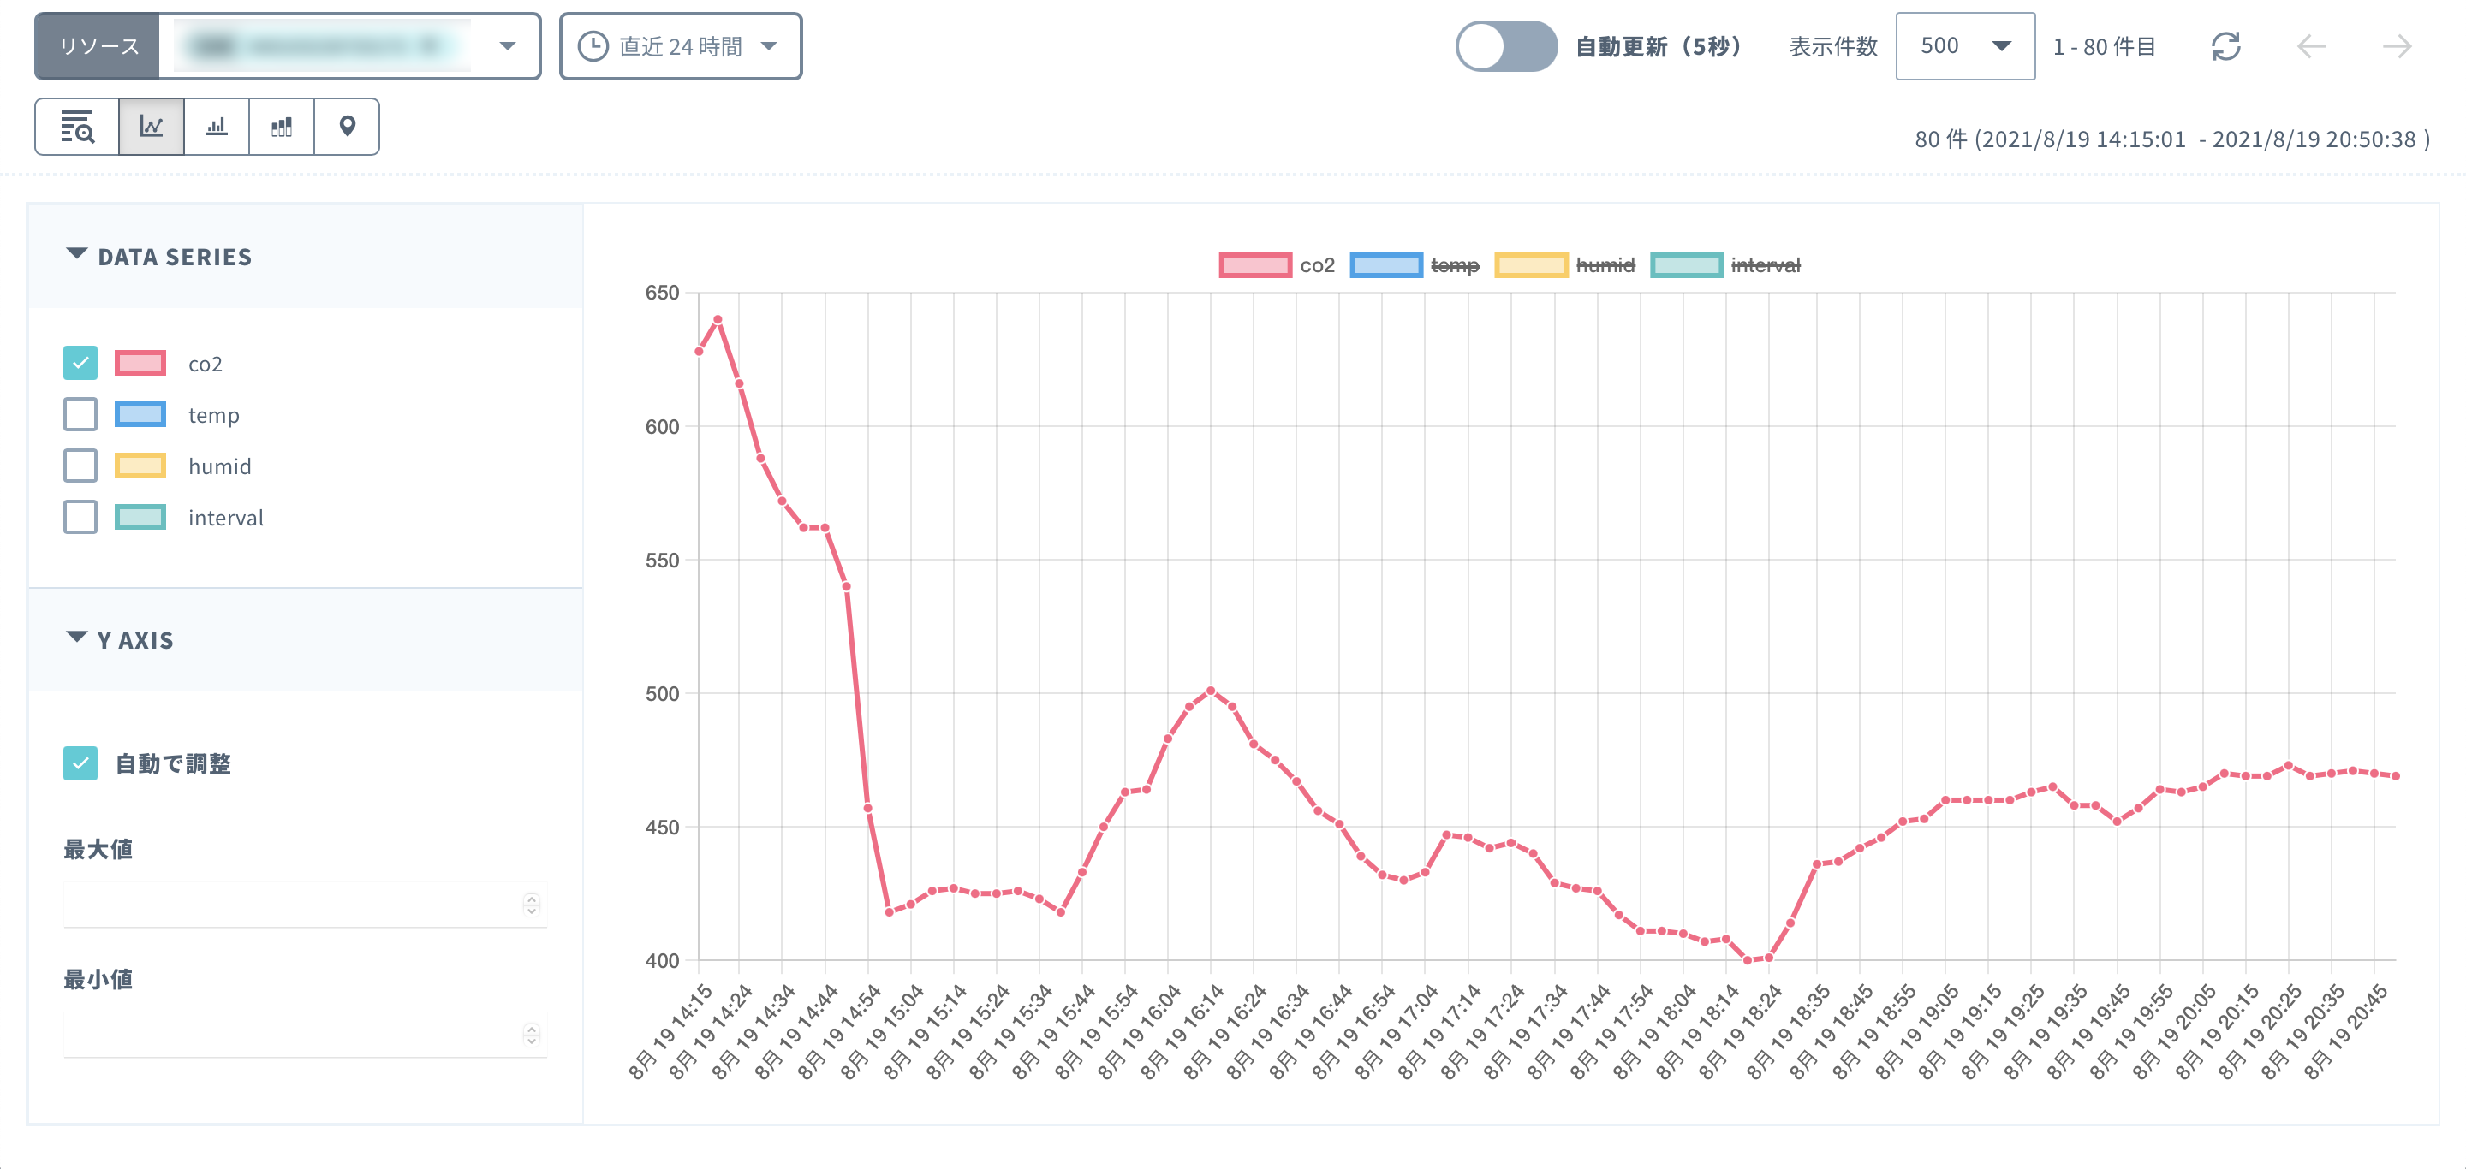Viewport: 2466px width, 1169px height.
Task: Click the refresh data icon
Action: 2225,46
